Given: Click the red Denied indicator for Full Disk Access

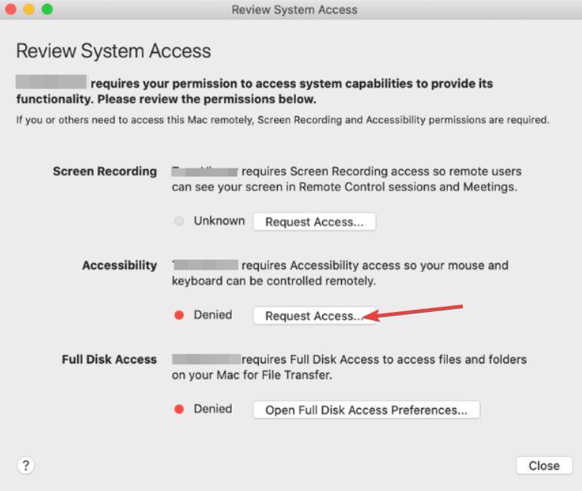Looking at the screenshot, I should [179, 409].
